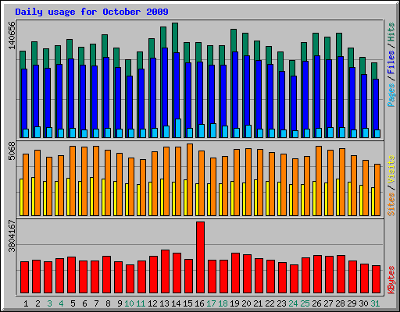This screenshot has height=312, width=400.
Task: Click the "3804167" axis value
Action: pyautogui.click(x=12, y=236)
